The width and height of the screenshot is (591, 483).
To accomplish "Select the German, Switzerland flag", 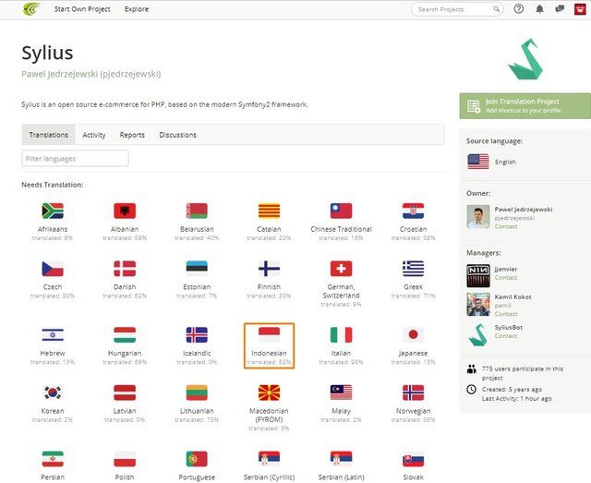I will point(341,269).
